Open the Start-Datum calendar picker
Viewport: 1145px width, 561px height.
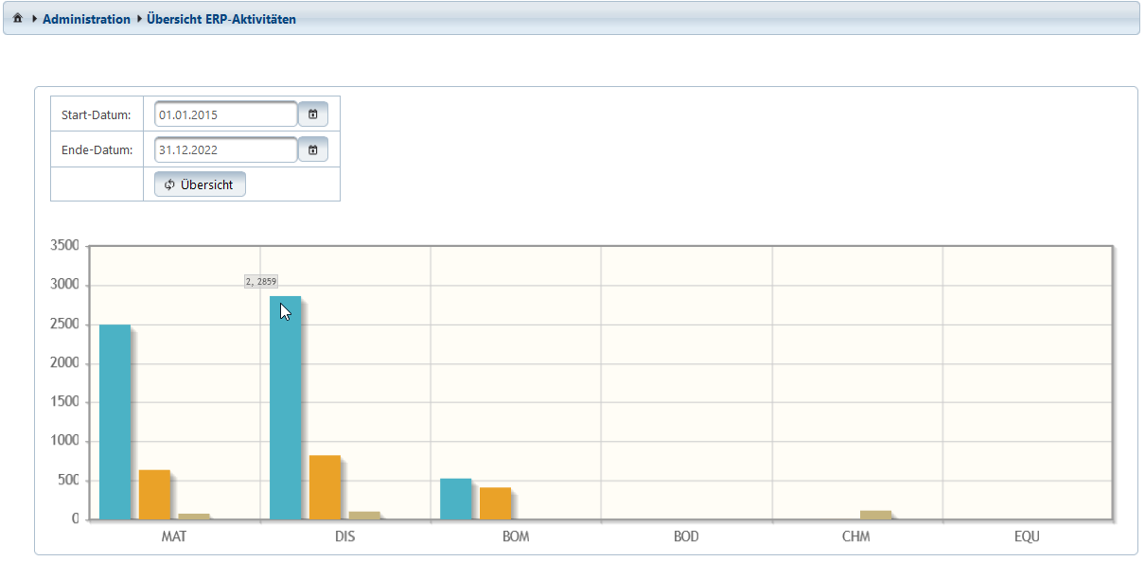[x=312, y=114]
